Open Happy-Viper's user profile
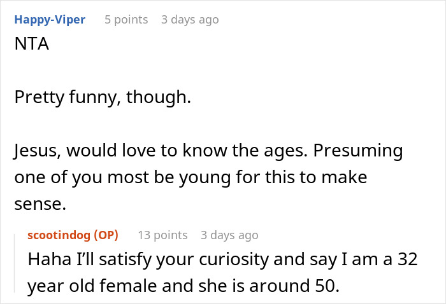The width and height of the screenshot is (446, 304). (49, 20)
